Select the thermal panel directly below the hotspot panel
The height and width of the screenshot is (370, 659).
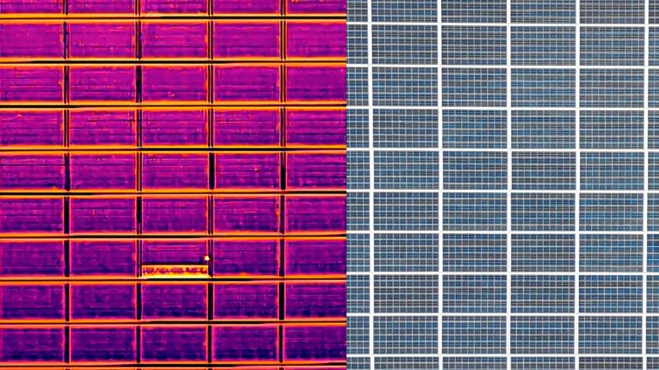[174, 301]
